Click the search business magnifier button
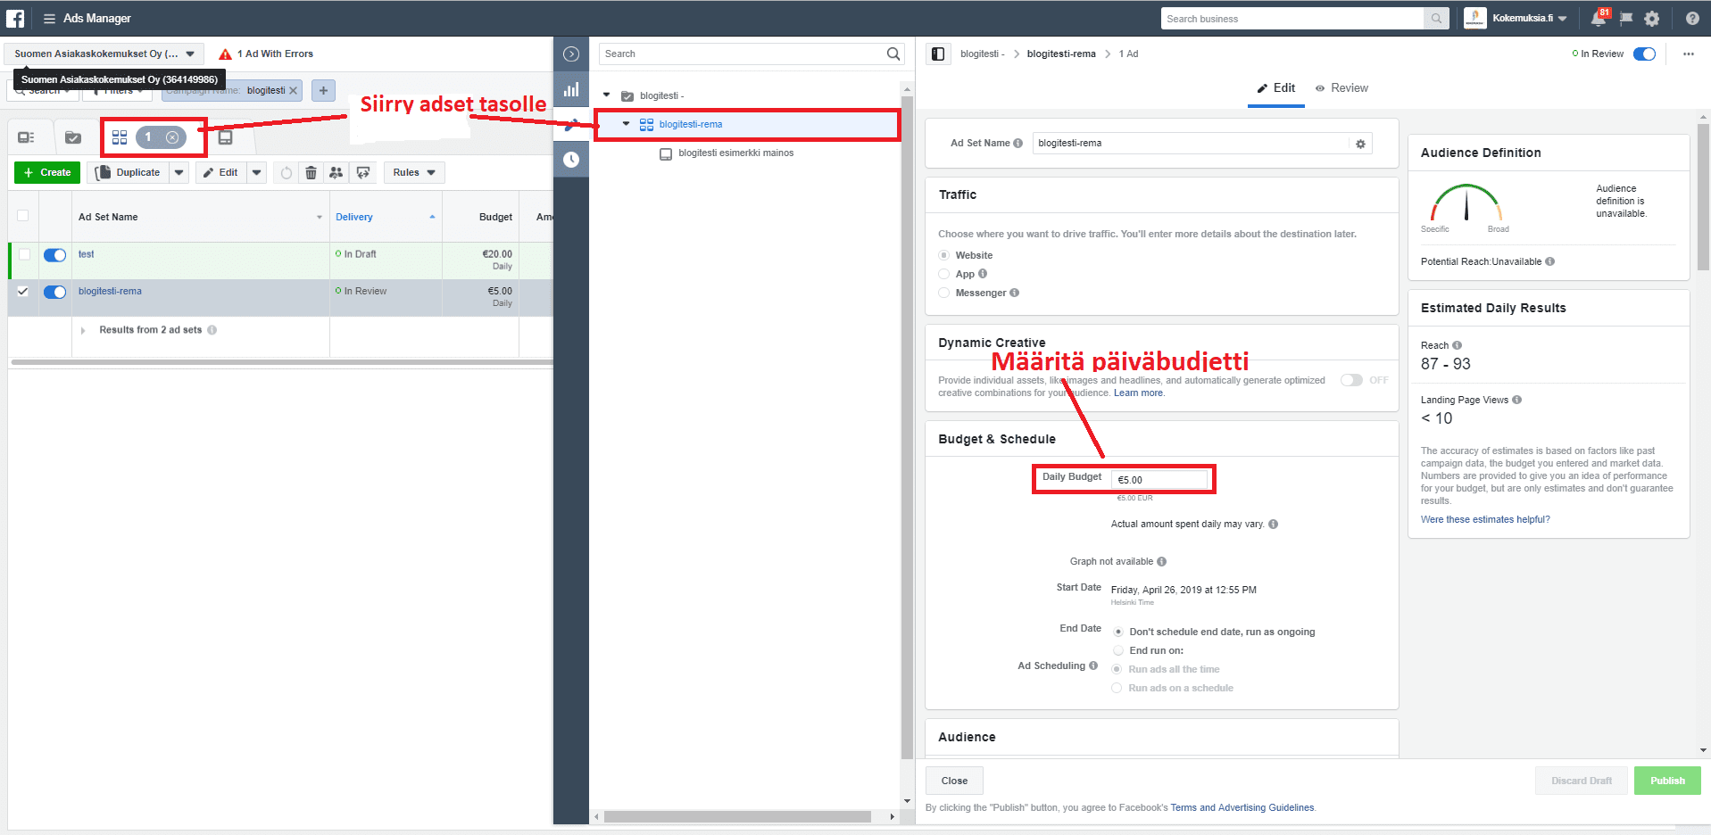Screen dimensions: 1711x835 click(x=1435, y=19)
